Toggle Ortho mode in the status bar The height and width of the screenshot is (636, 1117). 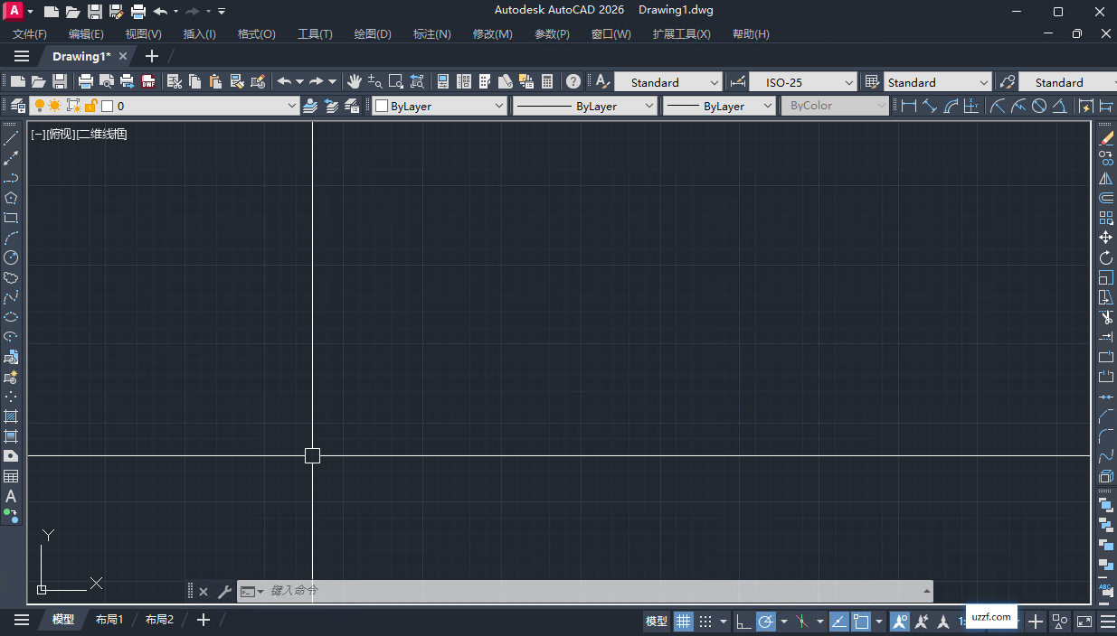pos(743,621)
